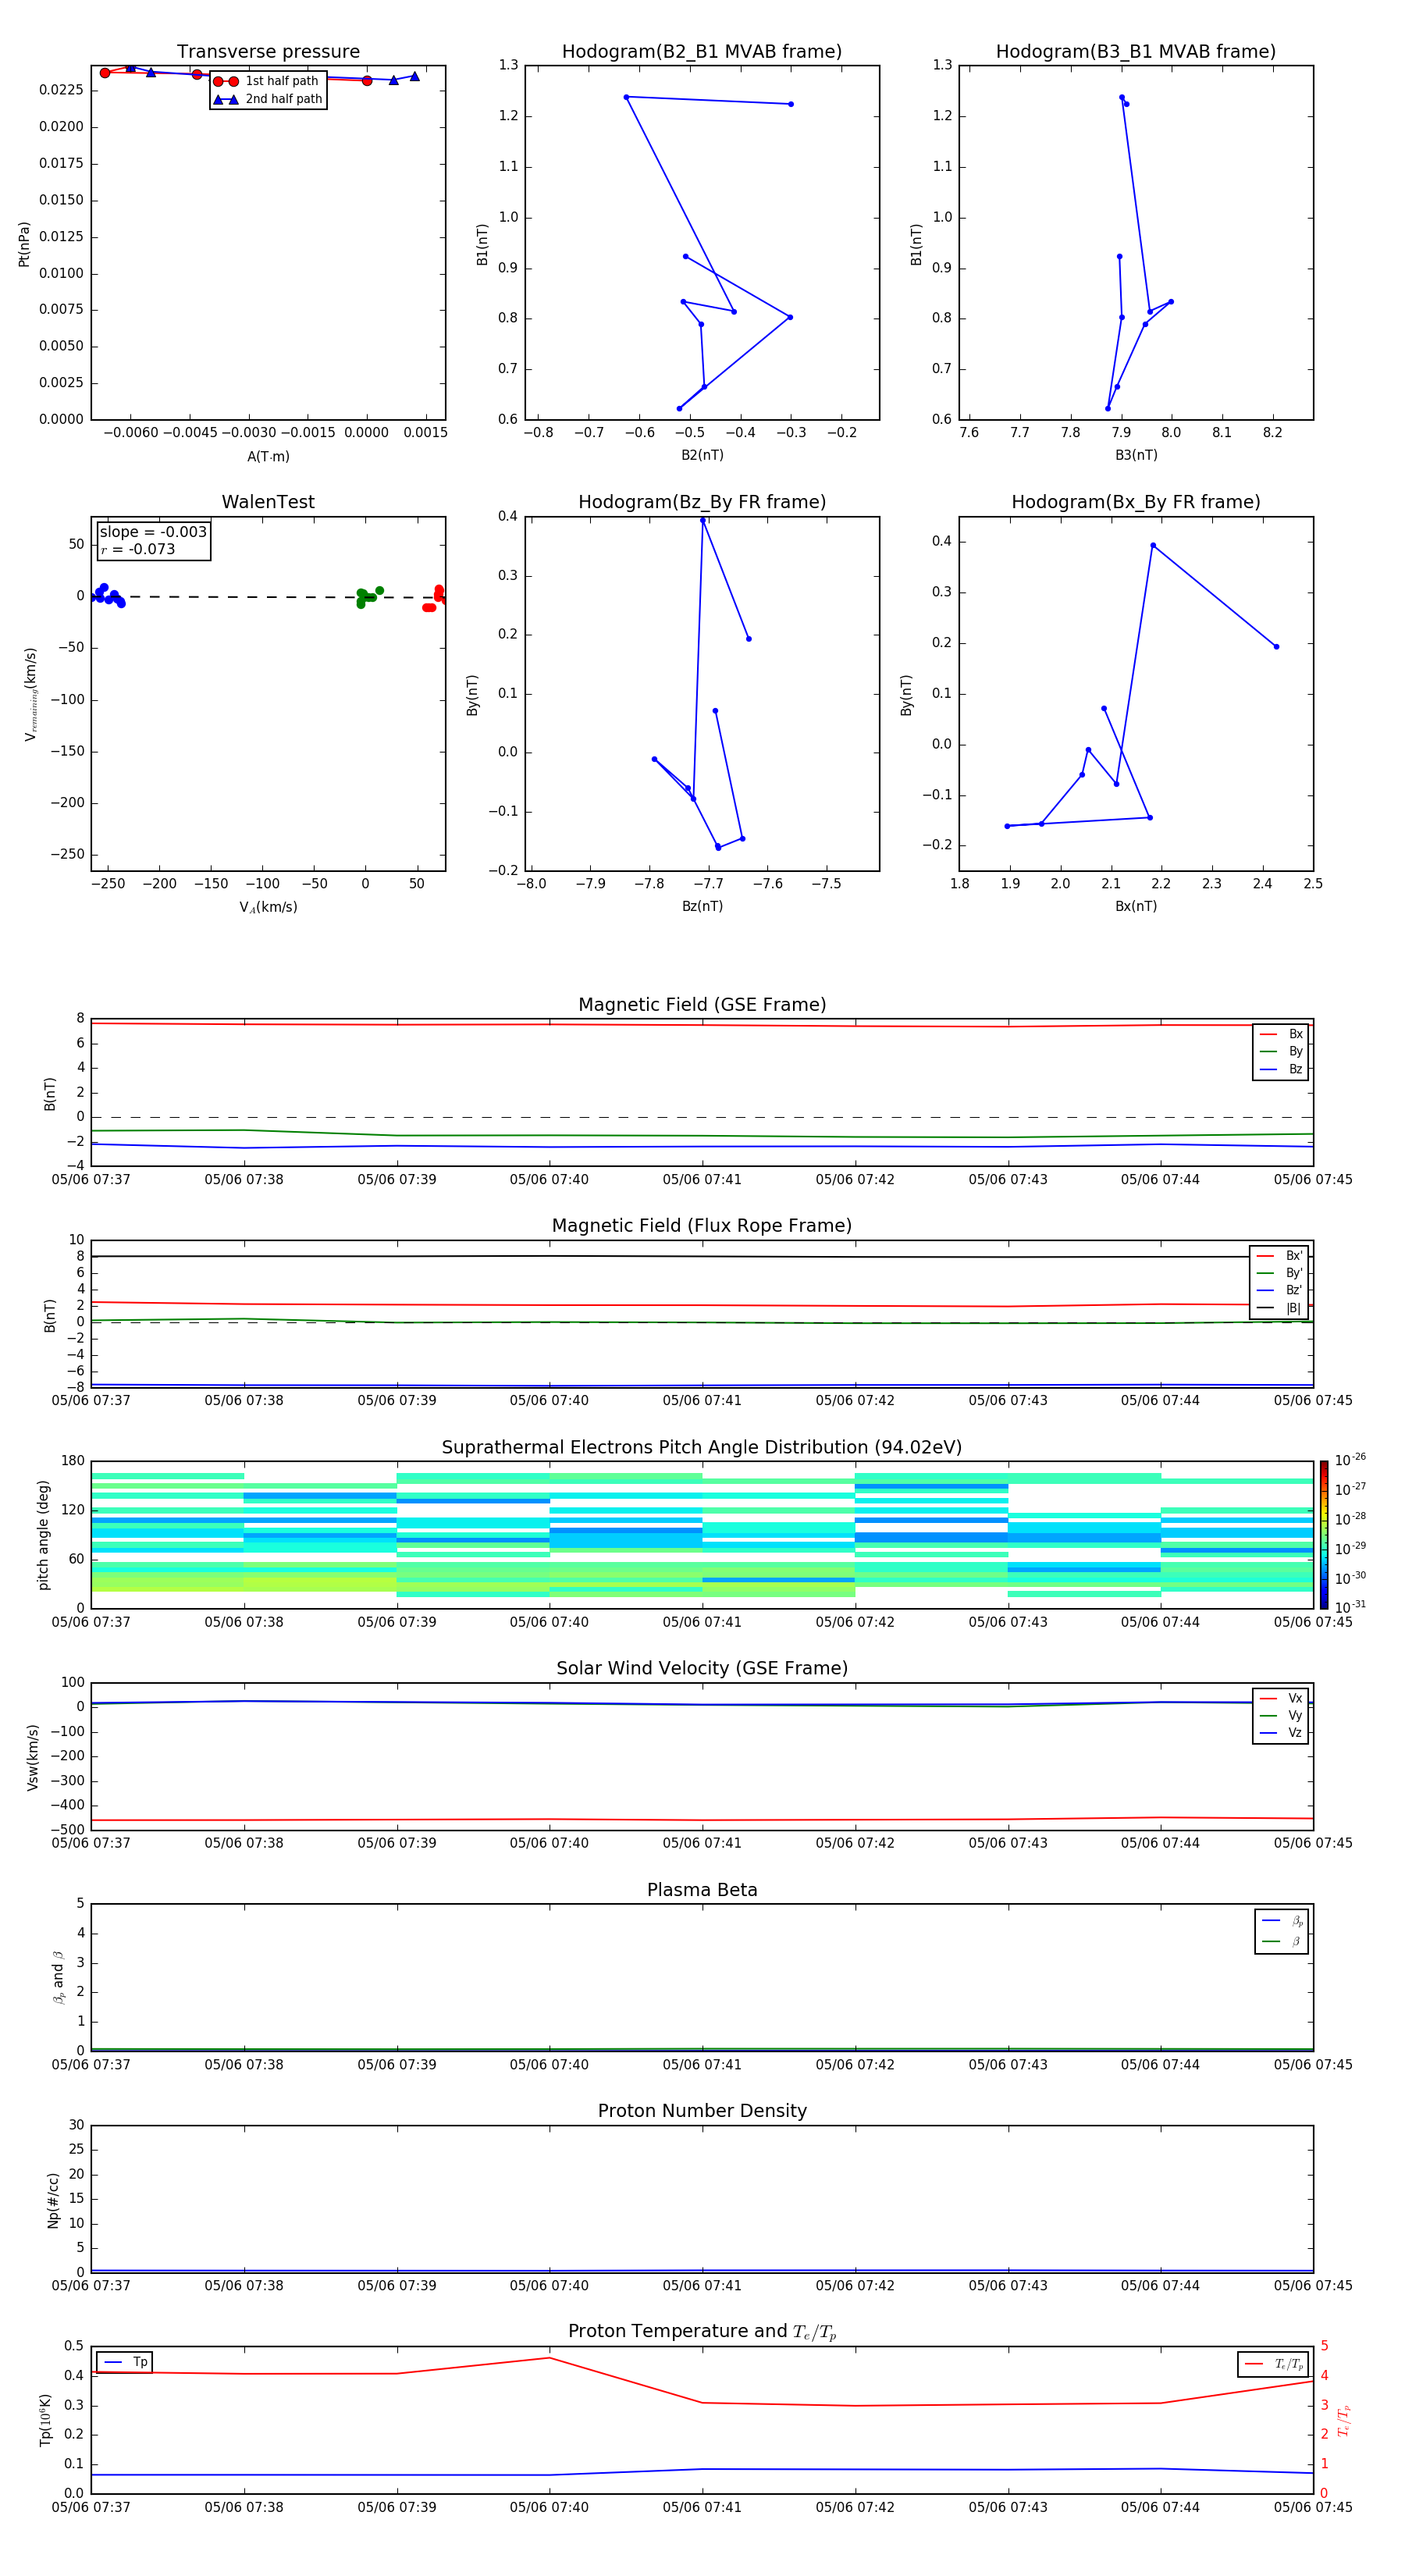Click the 'Magnetic Field (GSE Frame)' title
The width and height of the screenshot is (1405, 2576).
point(702,1005)
